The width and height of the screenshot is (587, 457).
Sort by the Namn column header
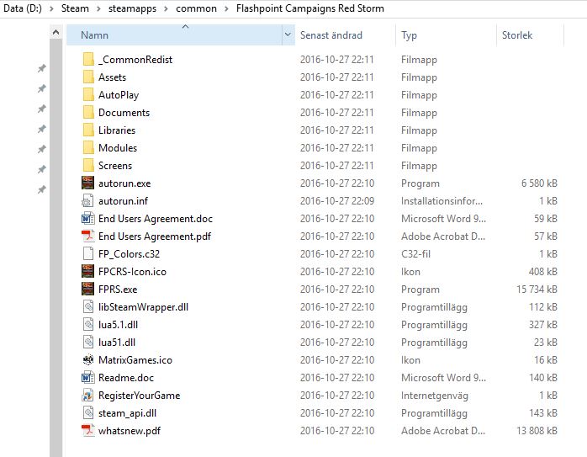tap(174, 35)
